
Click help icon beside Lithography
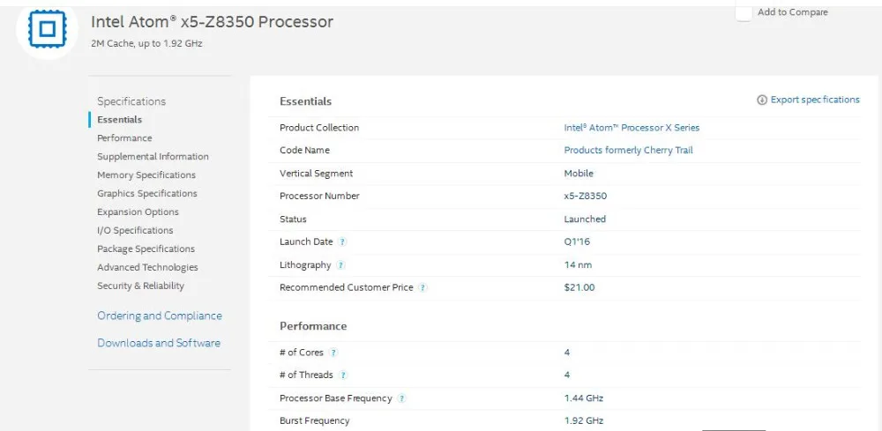coord(341,265)
